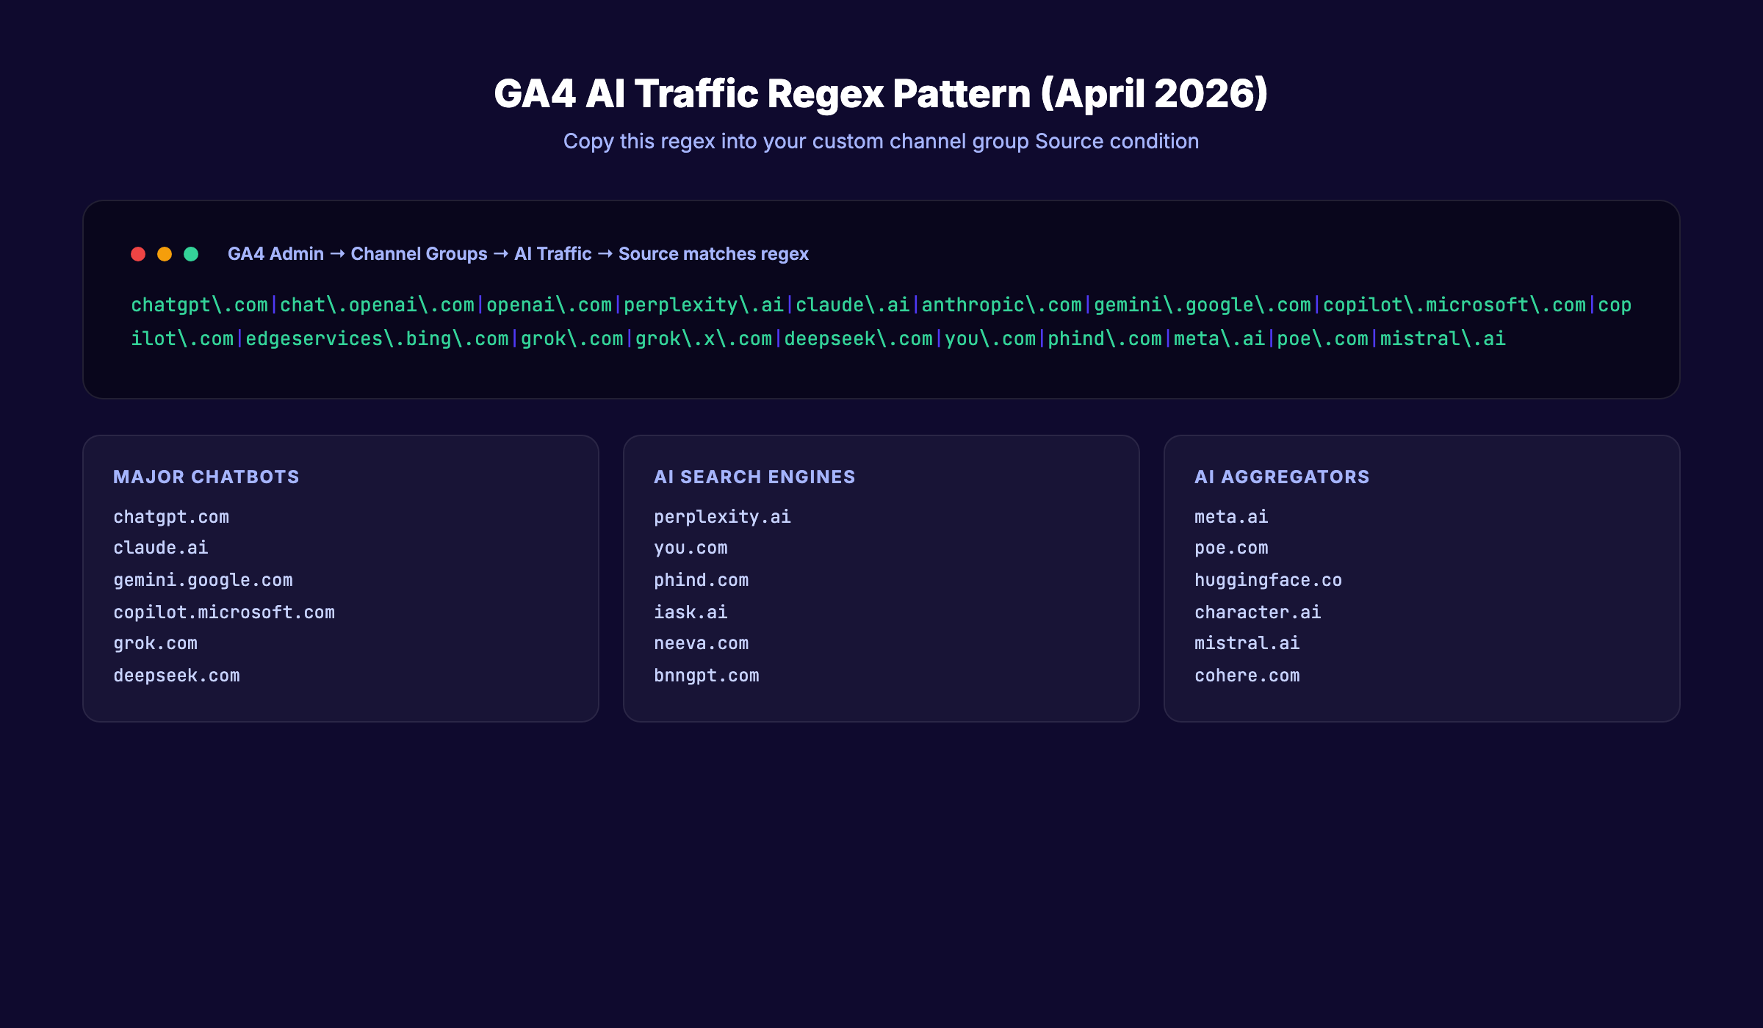This screenshot has height=1028, width=1763.
Task: Select huggingface.co under AI Aggregators
Action: tap(1267, 579)
